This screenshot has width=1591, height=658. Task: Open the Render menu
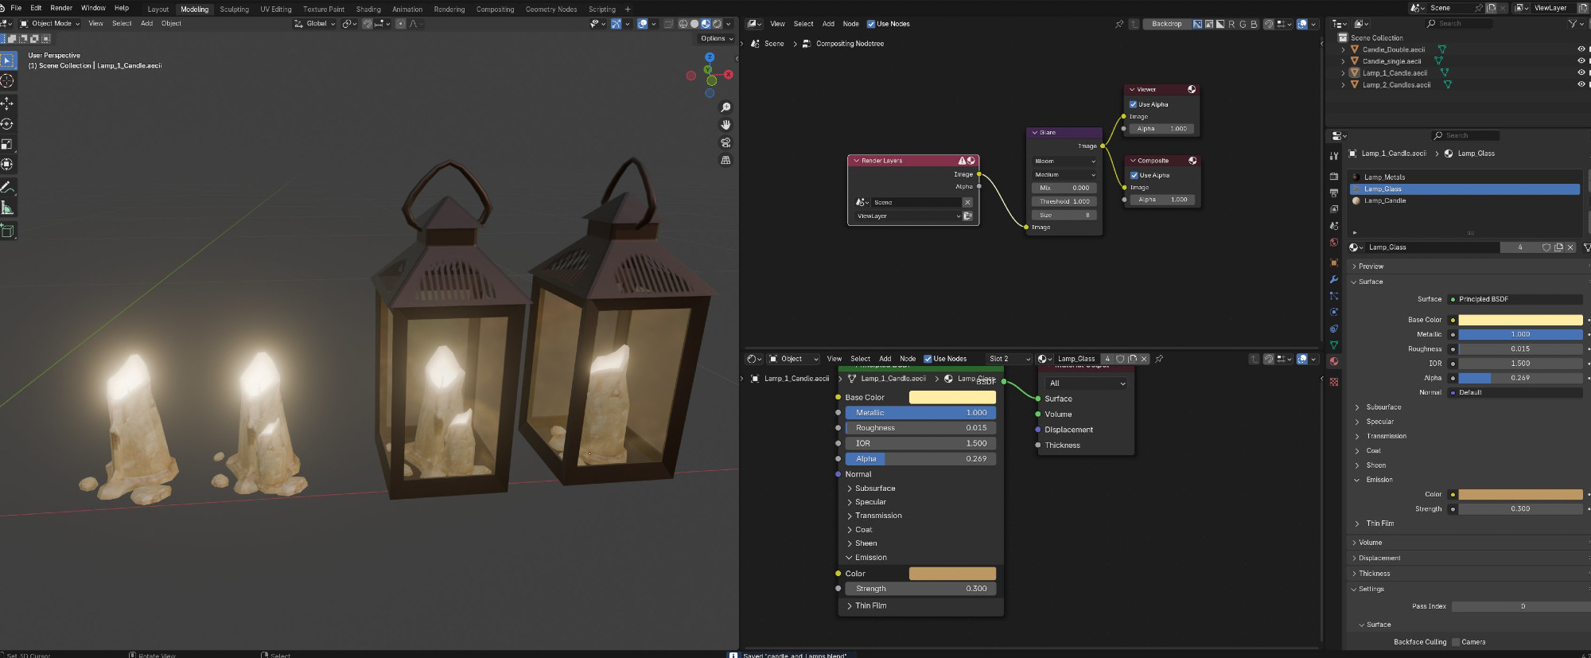click(x=61, y=8)
